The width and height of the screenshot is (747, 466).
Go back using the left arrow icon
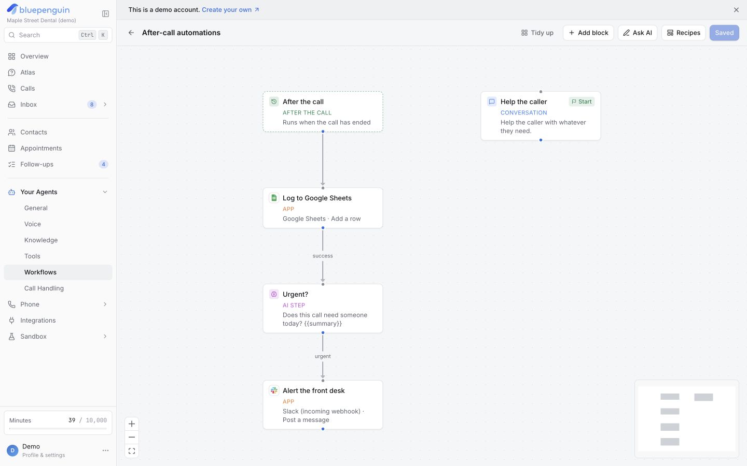click(x=131, y=33)
